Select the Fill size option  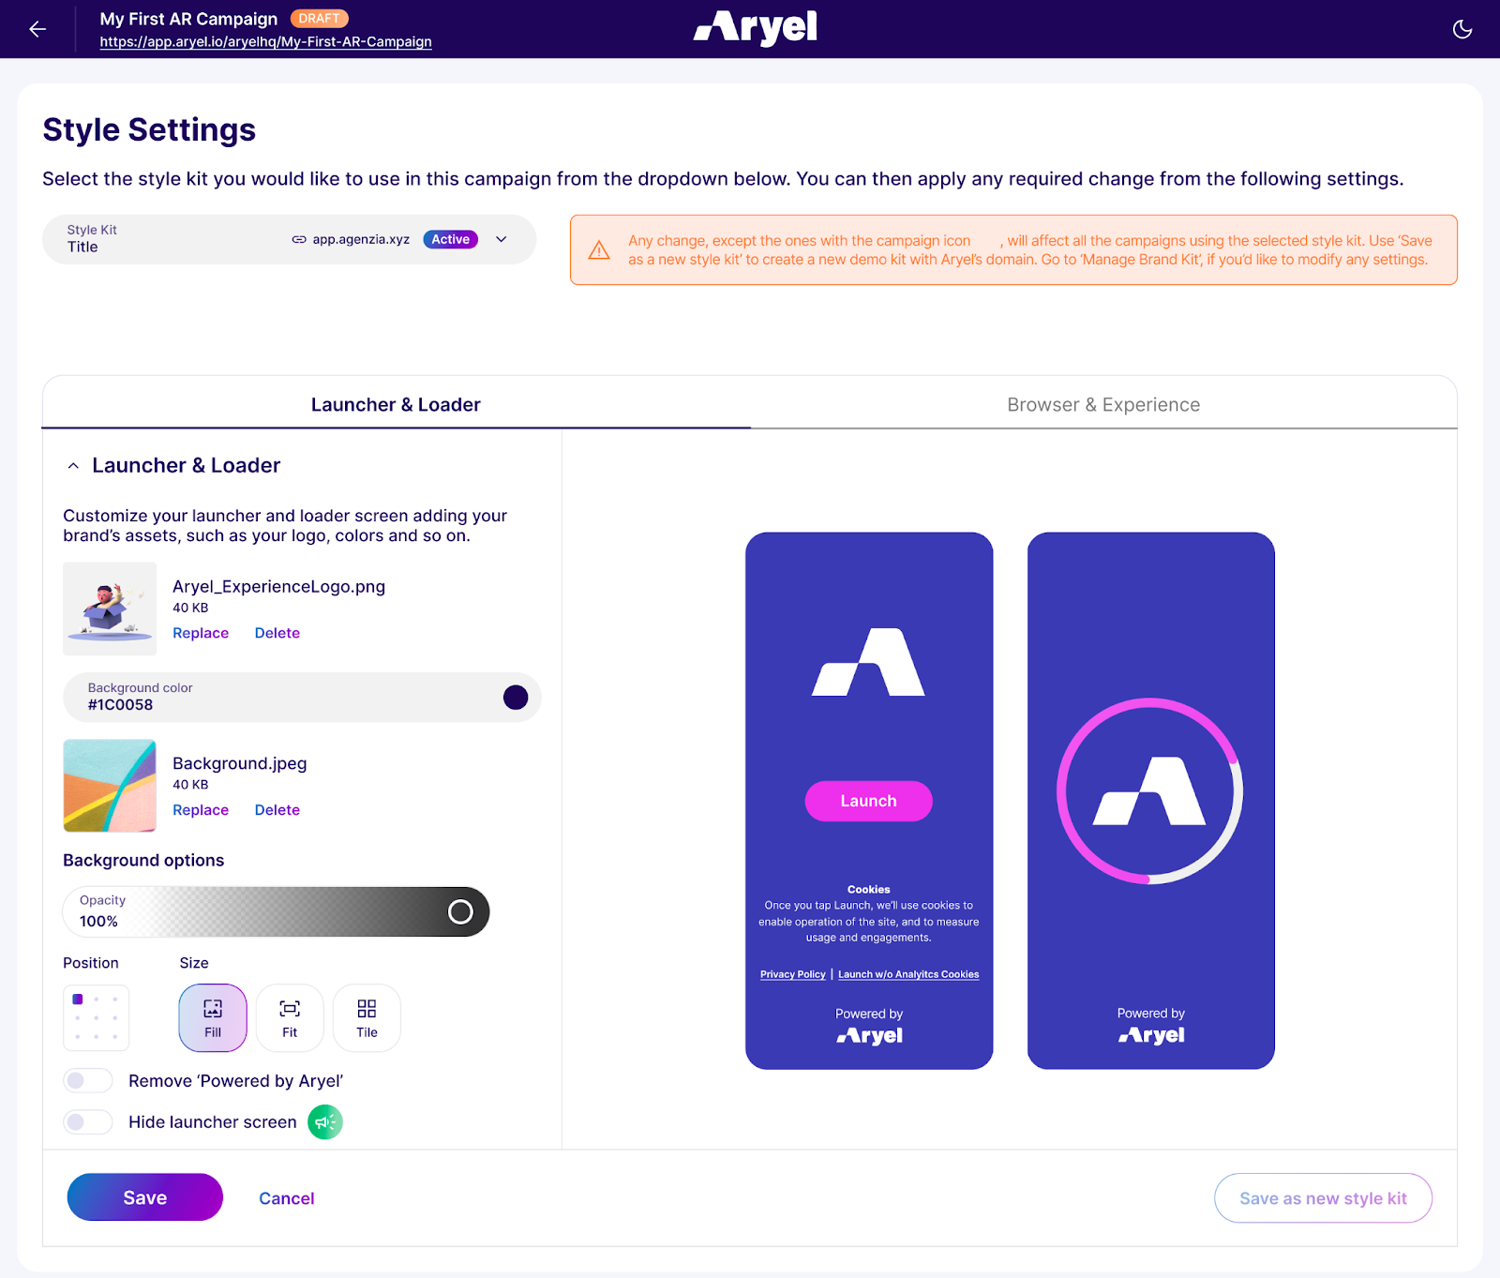tap(213, 1017)
